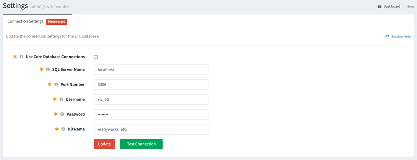The height and width of the screenshot is (160, 417).
Task: Focus the Port Number field showing 3306
Action: click(x=151, y=84)
